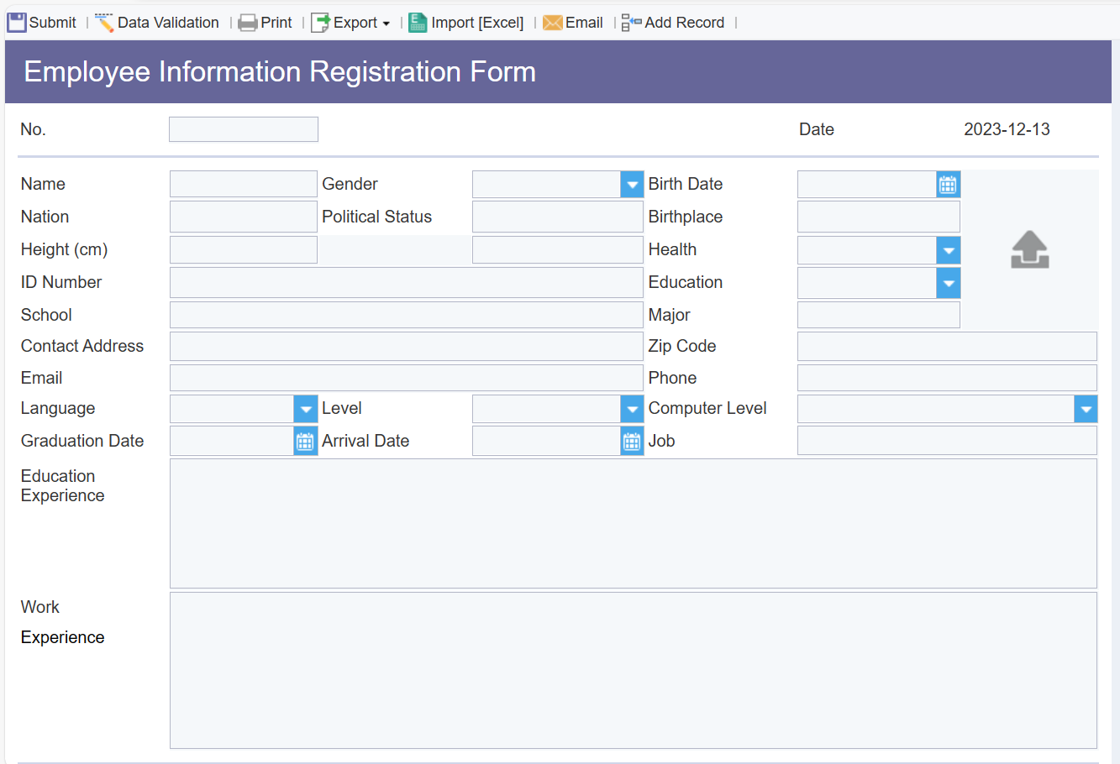This screenshot has height=764, width=1120.
Task: Open the Computer Level dropdown
Action: 1085,409
